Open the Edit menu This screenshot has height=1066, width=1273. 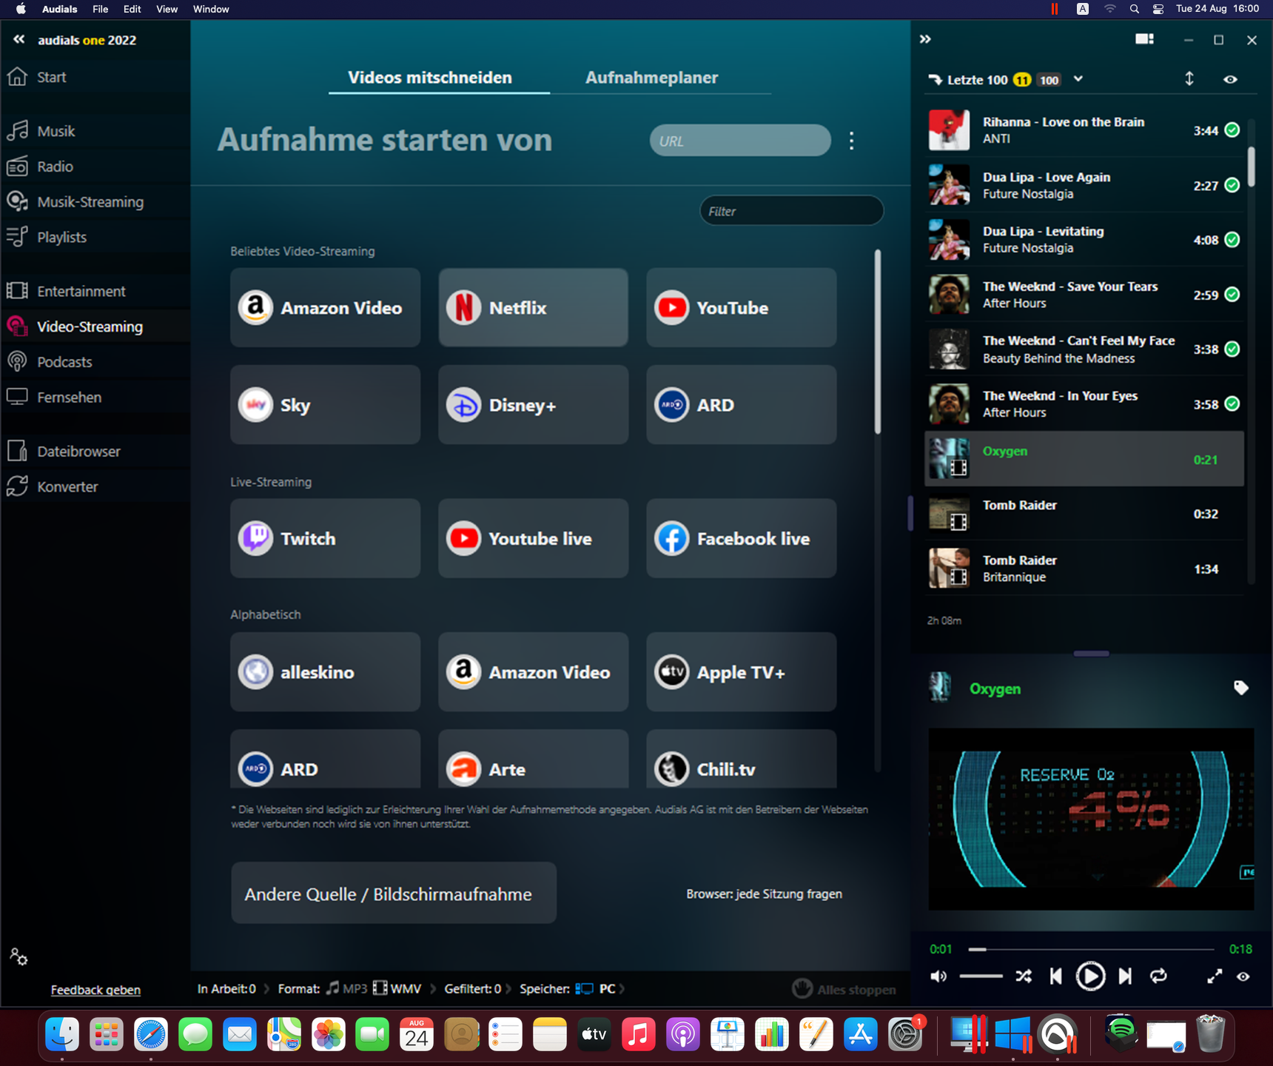point(132,9)
